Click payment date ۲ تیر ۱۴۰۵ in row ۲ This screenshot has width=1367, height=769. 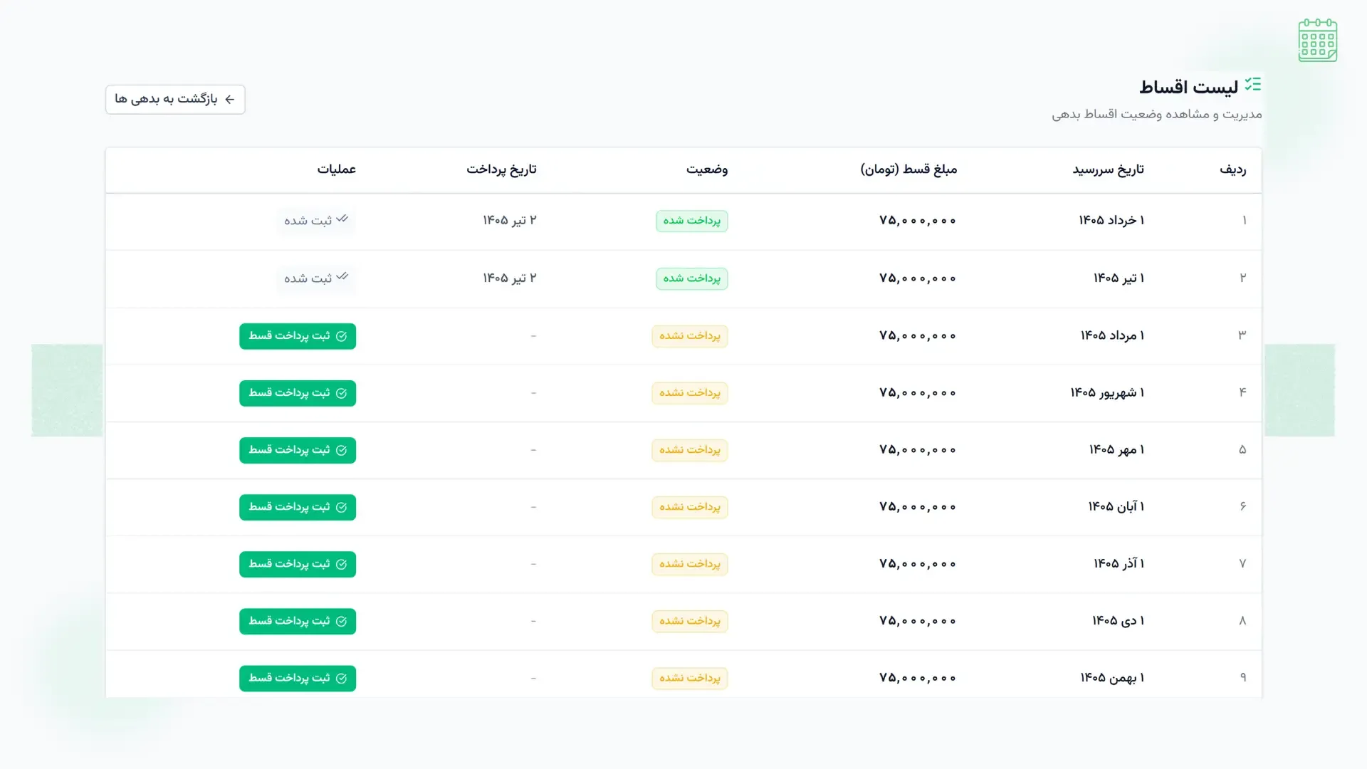point(510,278)
